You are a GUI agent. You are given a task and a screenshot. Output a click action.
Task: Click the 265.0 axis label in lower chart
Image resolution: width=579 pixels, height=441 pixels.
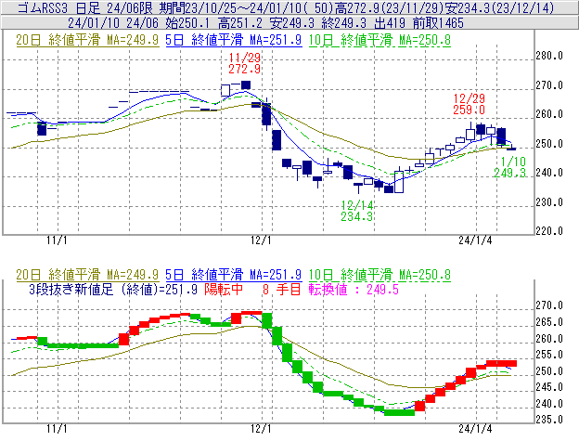549,322
